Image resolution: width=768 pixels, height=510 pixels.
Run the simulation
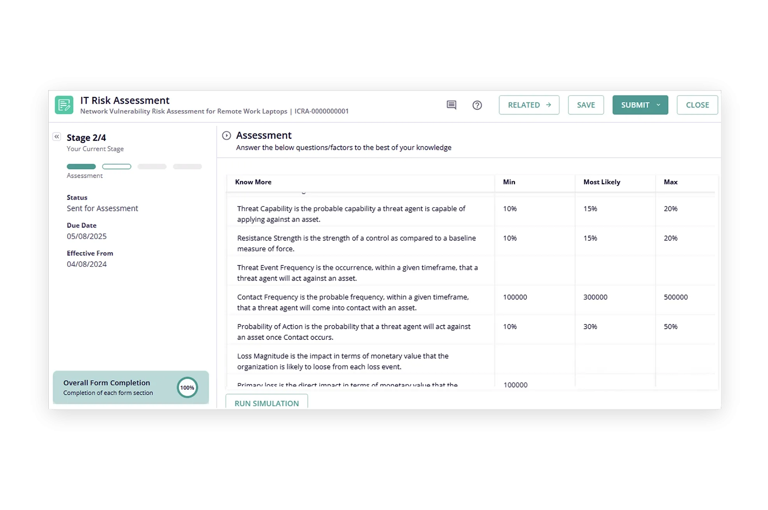tap(266, 403)
